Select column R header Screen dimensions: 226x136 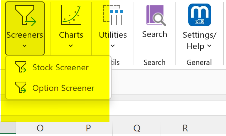[x=185, y=128]
